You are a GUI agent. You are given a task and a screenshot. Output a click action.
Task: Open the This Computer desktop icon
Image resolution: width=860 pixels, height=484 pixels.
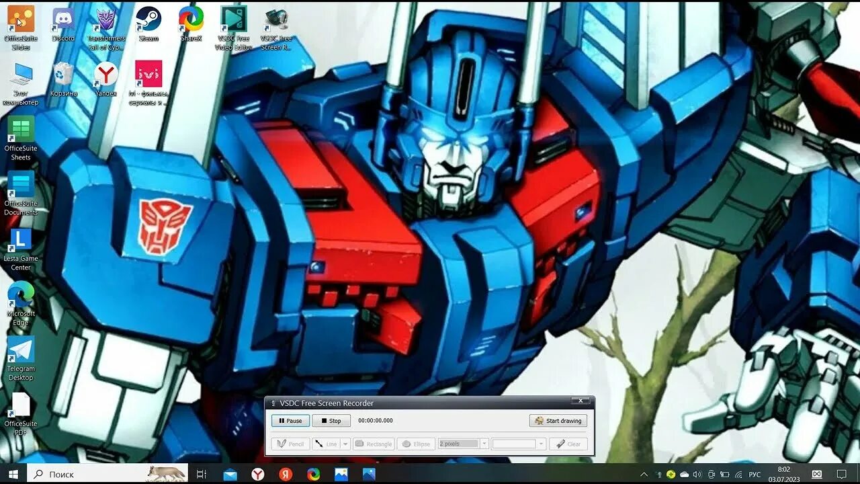click(x=21, y=84)
